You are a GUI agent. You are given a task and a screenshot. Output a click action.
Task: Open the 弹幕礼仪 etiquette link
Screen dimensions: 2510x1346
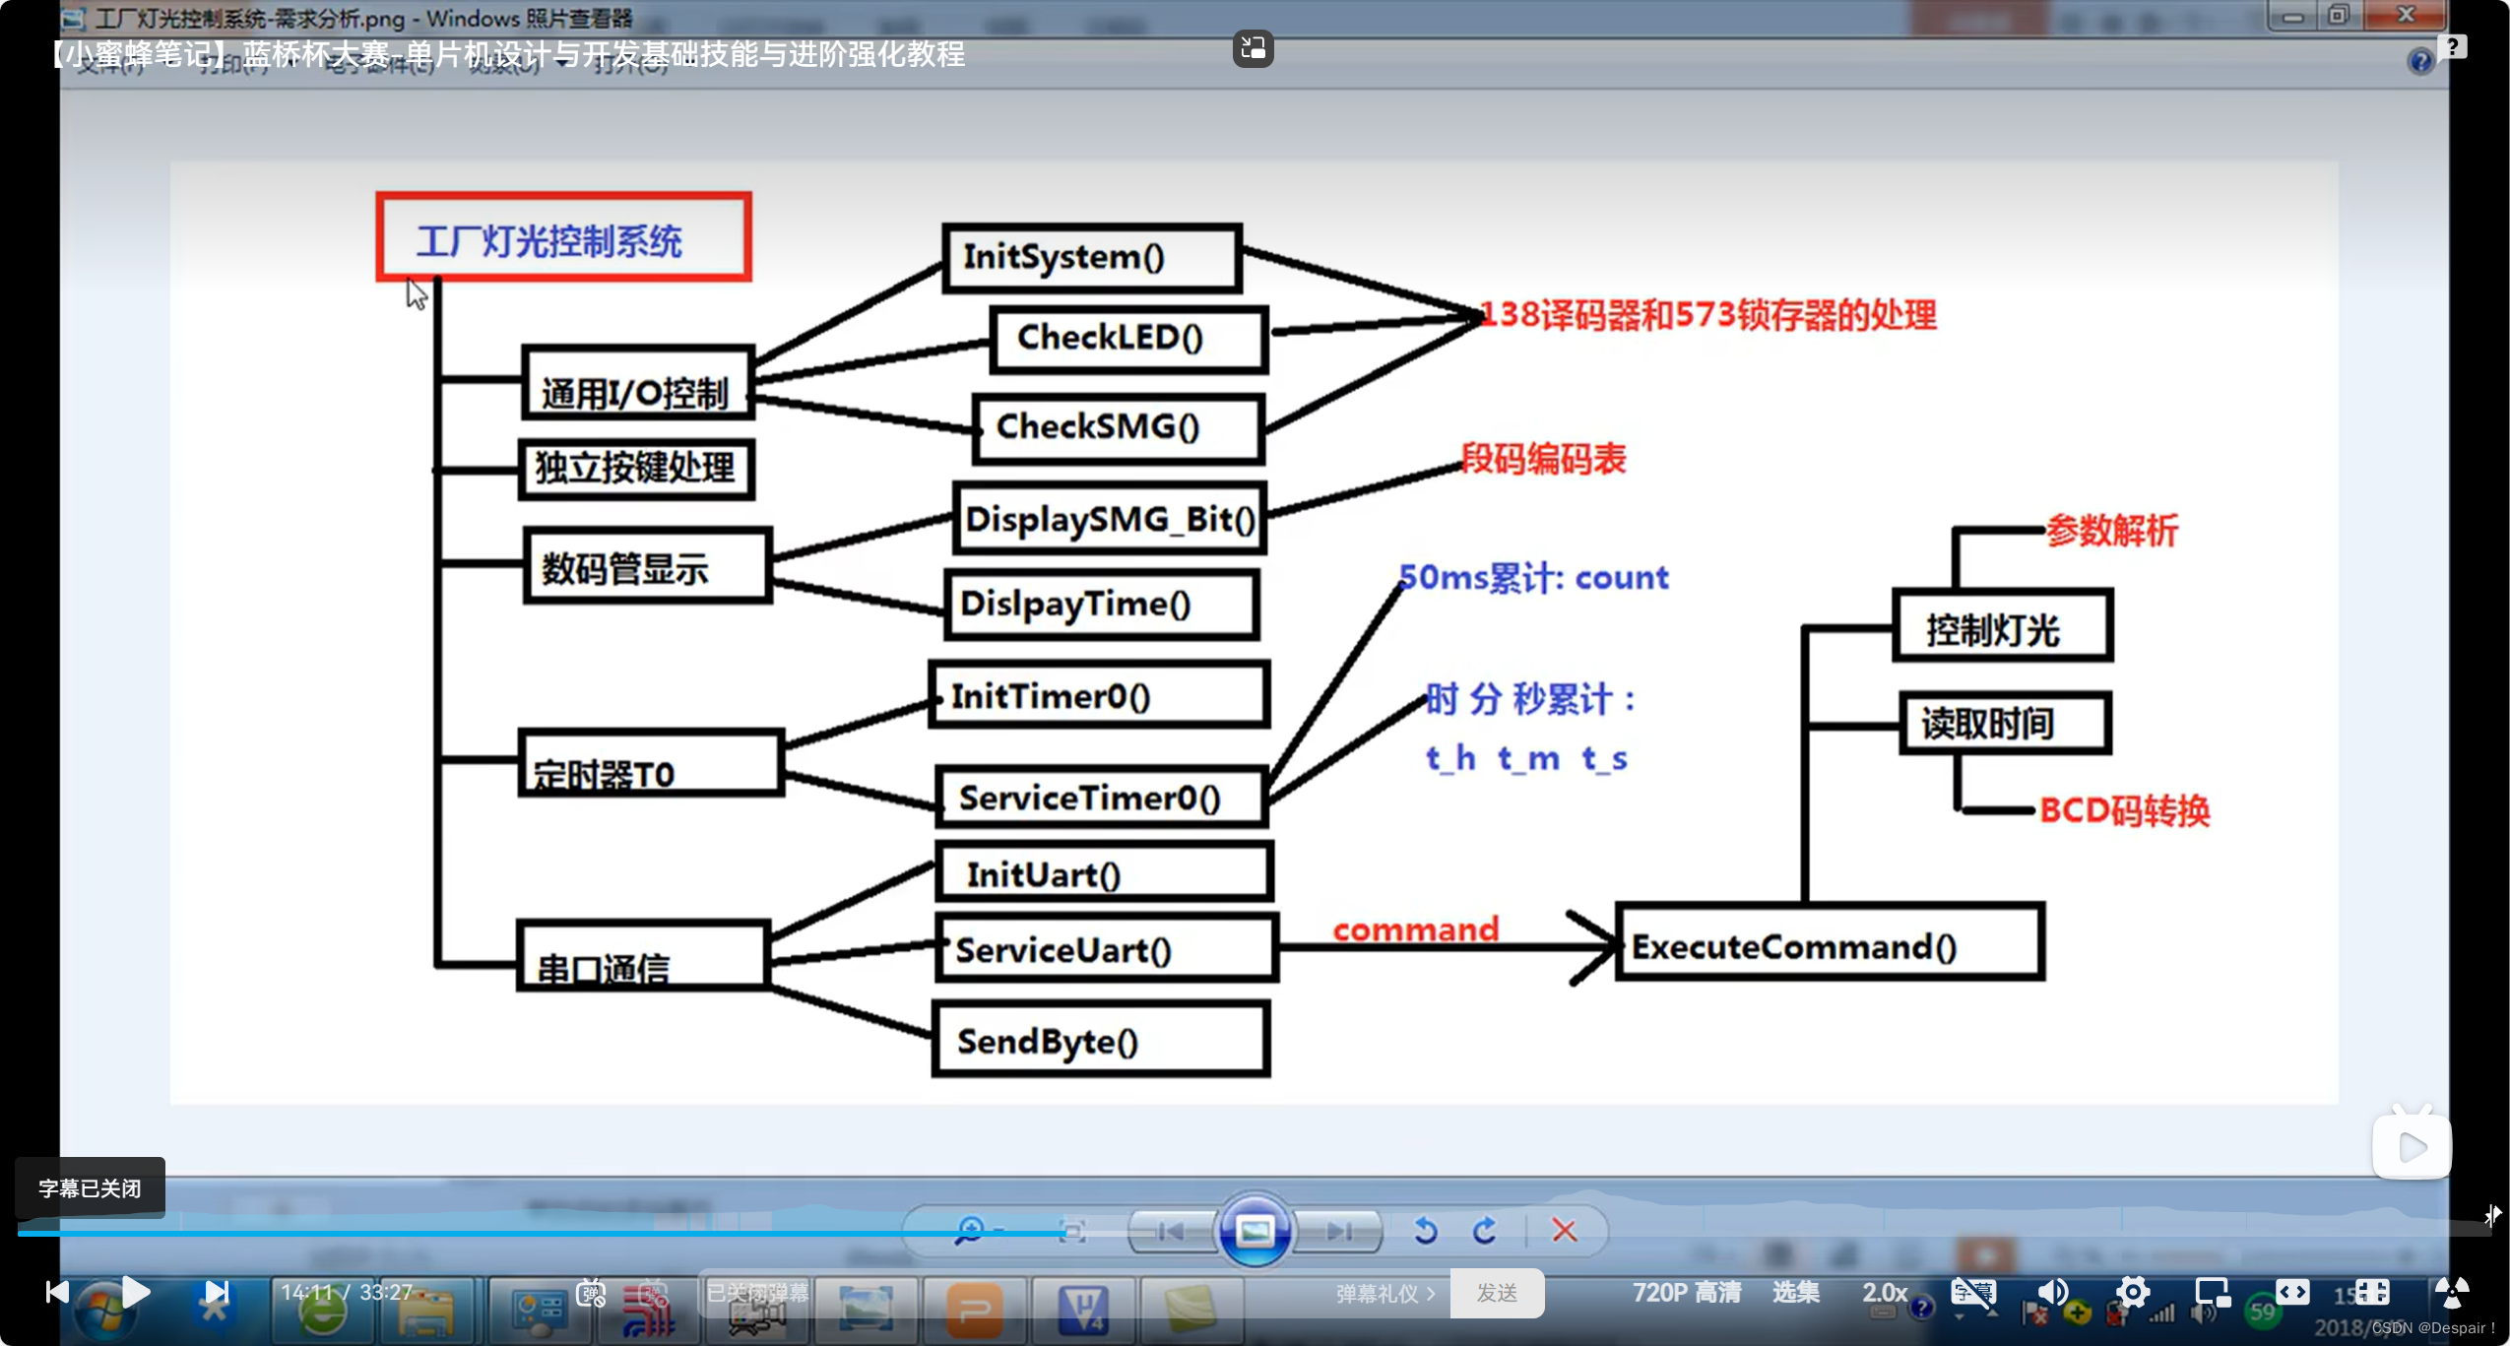1384,1293
